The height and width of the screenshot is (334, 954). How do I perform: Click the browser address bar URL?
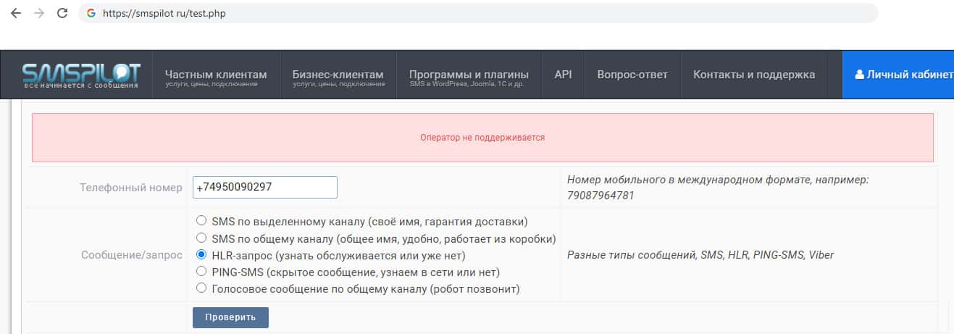click(x=164, y=13)
